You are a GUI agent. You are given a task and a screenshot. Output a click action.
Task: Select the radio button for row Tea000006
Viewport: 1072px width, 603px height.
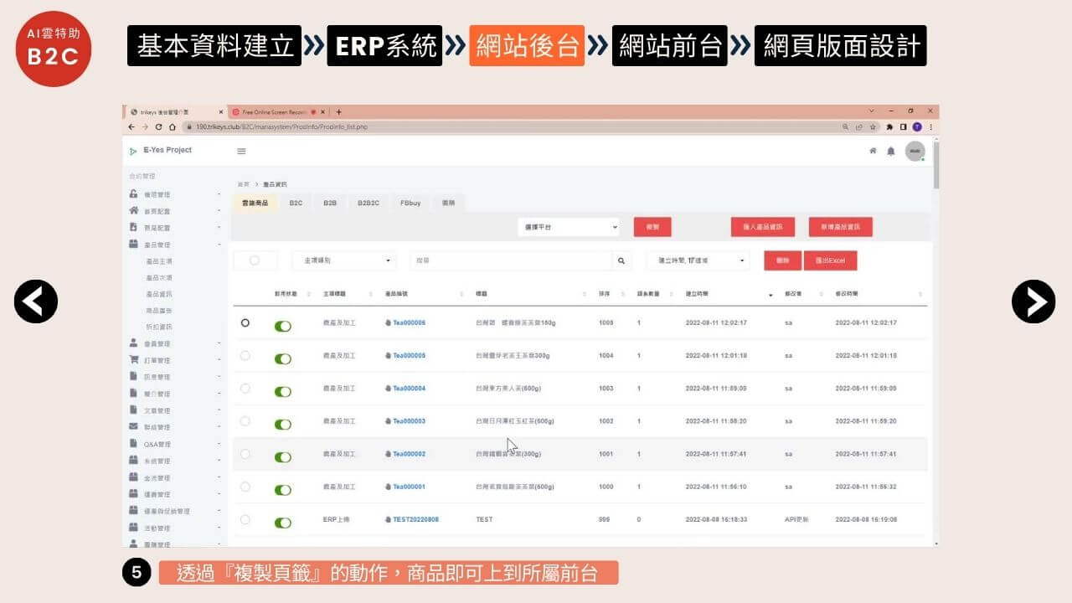click(x=245, y=322)
